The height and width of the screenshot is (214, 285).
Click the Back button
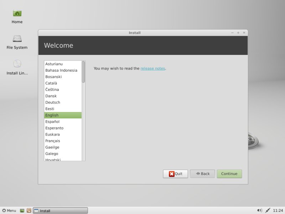click(x=202, y=174)
